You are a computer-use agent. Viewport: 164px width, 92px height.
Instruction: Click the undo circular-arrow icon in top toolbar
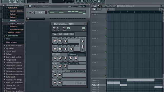(x=78, y=1)
